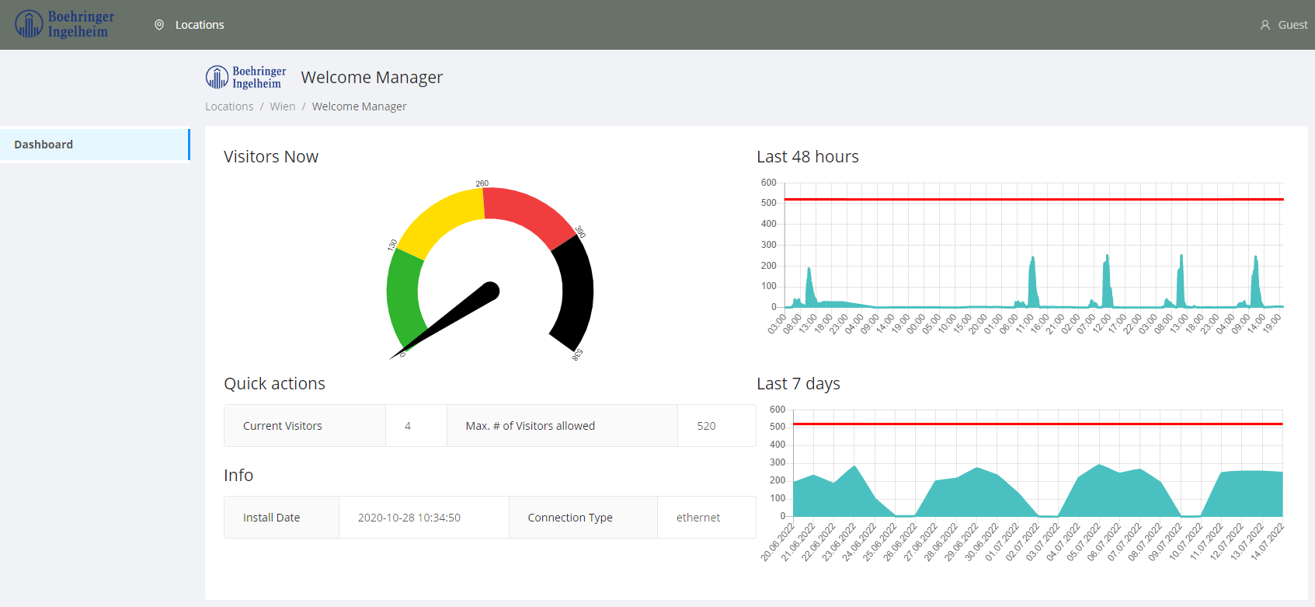This screenshot has height=607, width=1315.
Task: Go to Wien breadcrumb link
Action: 283,106
